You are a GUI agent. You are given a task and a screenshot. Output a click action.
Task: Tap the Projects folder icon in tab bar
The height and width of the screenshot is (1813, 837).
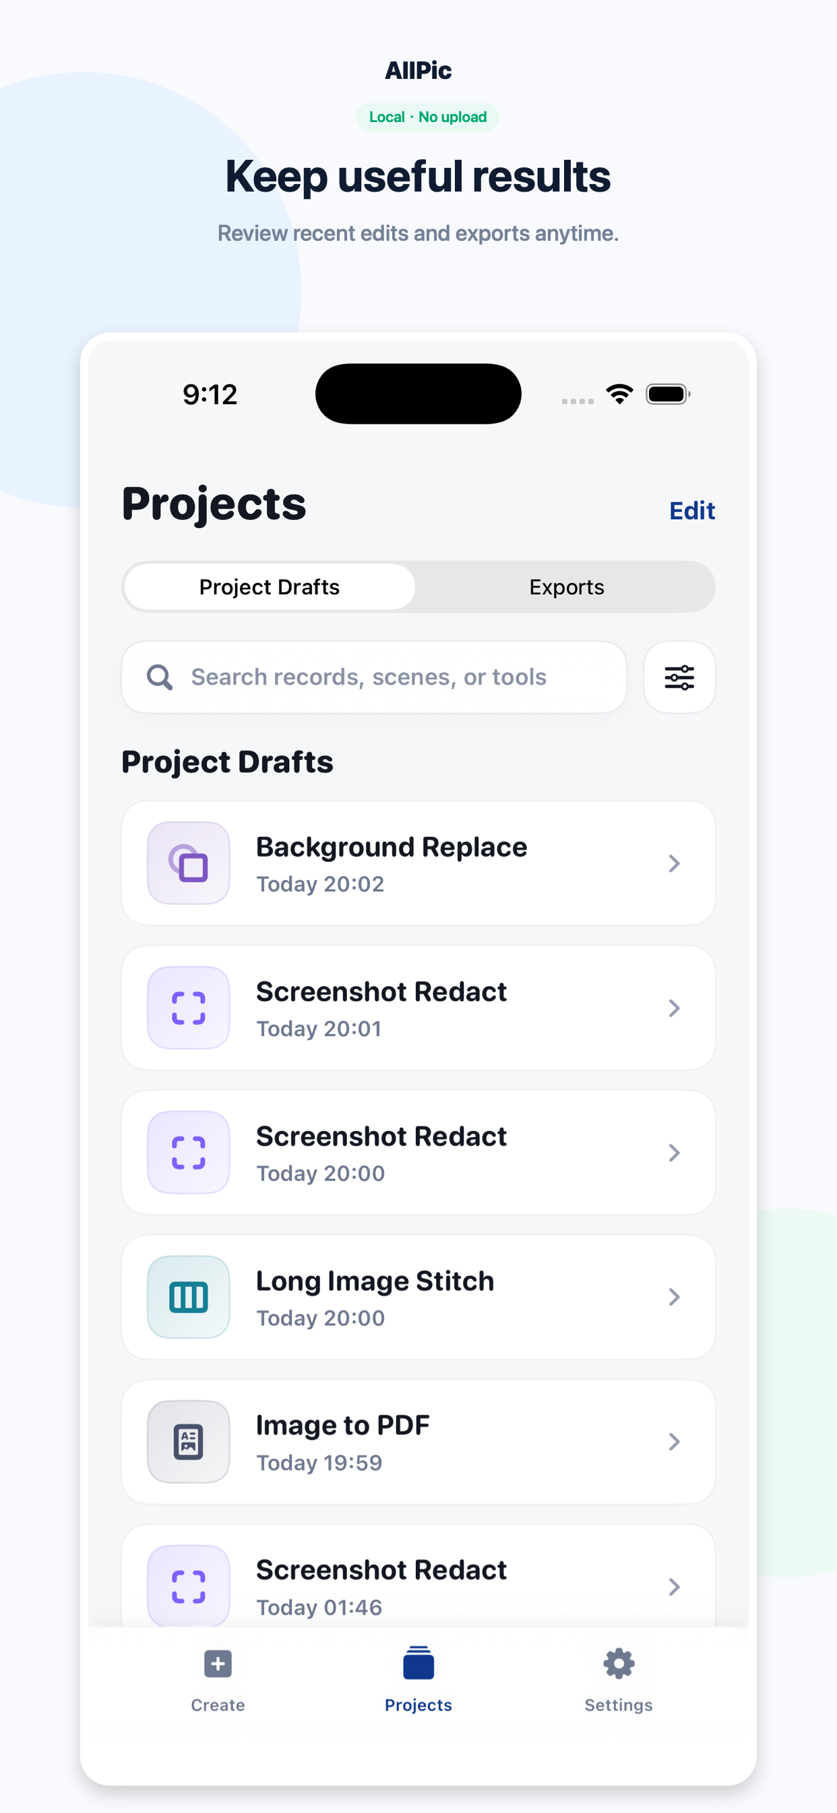pyautogui.click(x=418, y=1663)
